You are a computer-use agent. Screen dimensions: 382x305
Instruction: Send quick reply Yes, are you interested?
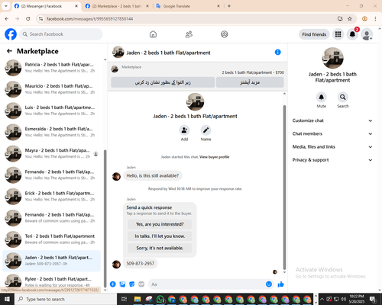pyautogui.click(x=160, y=224)
